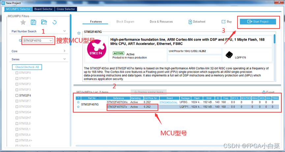Image resolution: width=285 pixels, height=152 pixels.
Task: Open the Block Diagram tab
Action: click(x=125, y=21)
